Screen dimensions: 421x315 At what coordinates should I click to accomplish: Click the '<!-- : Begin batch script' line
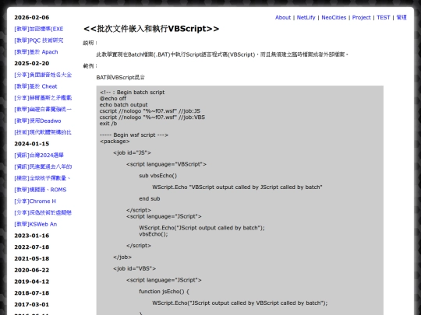coord(132,92)
